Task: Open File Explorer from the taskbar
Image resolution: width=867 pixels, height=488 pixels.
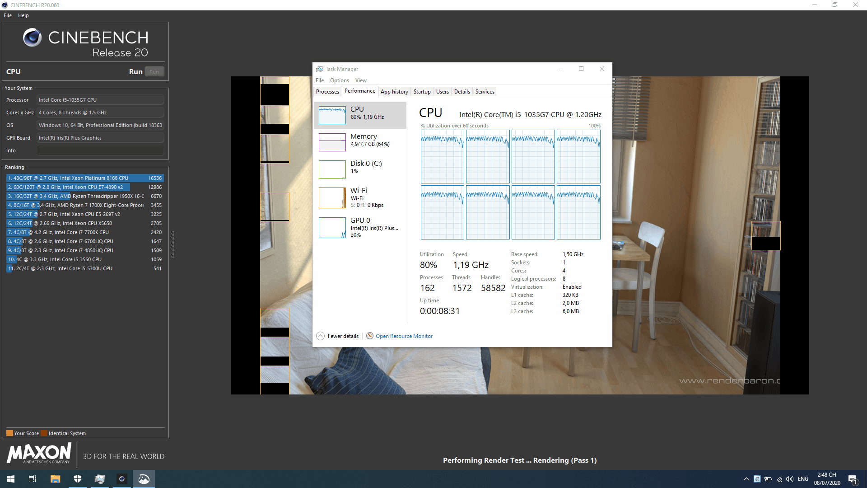Action: pos(55,479)
